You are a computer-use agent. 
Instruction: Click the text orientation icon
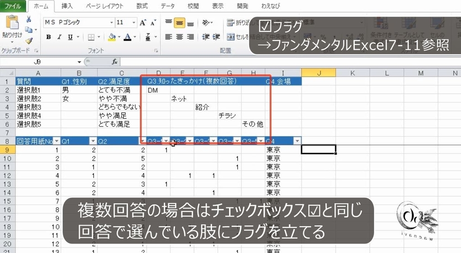[206, 23]
